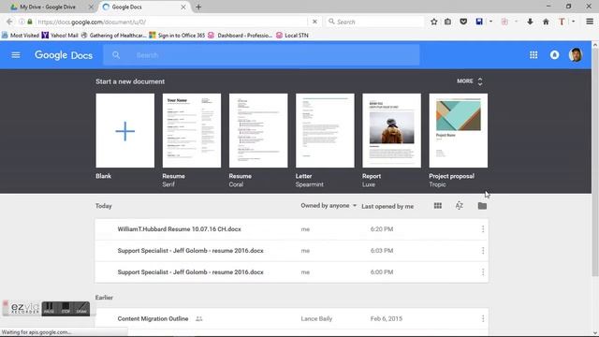Image resolution: width=599 pixels, height=337 pixels.
Task: Select the Google Docs browser tab
Action: click(144, 7)
